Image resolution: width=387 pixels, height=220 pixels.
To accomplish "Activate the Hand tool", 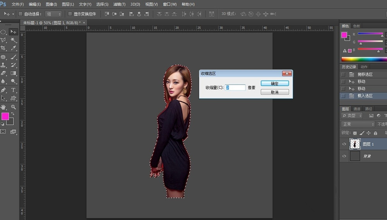I will [3, 107].
